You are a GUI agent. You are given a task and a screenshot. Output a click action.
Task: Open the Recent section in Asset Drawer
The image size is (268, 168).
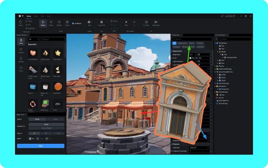(x=21, y=51)
